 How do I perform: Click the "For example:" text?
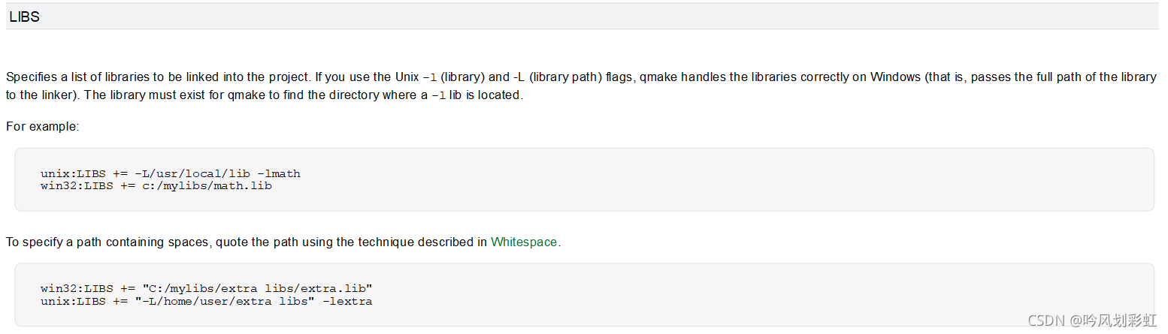coord(42,126)
